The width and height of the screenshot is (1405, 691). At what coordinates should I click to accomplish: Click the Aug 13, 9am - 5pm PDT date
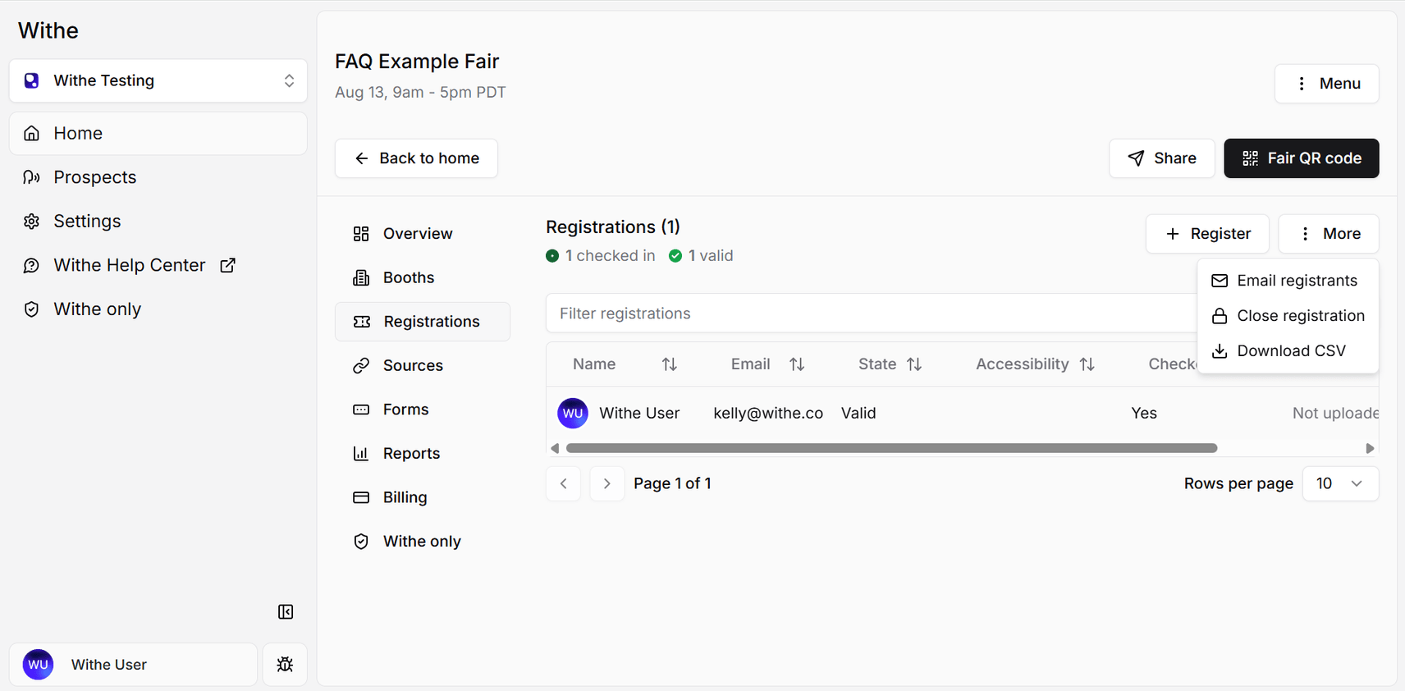(420, 93)
